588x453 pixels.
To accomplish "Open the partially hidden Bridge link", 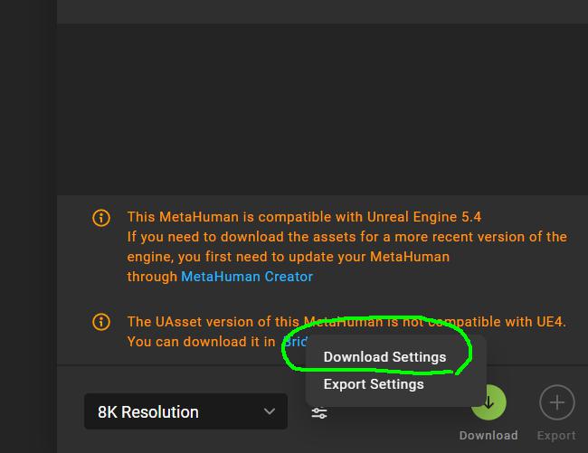I will pos(296,342).
